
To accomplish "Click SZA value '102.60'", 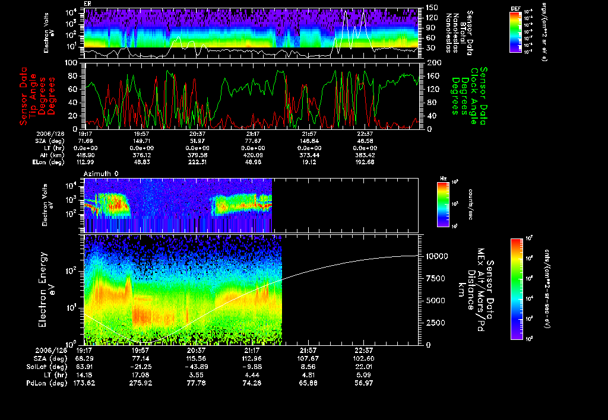I will (364, 358).
